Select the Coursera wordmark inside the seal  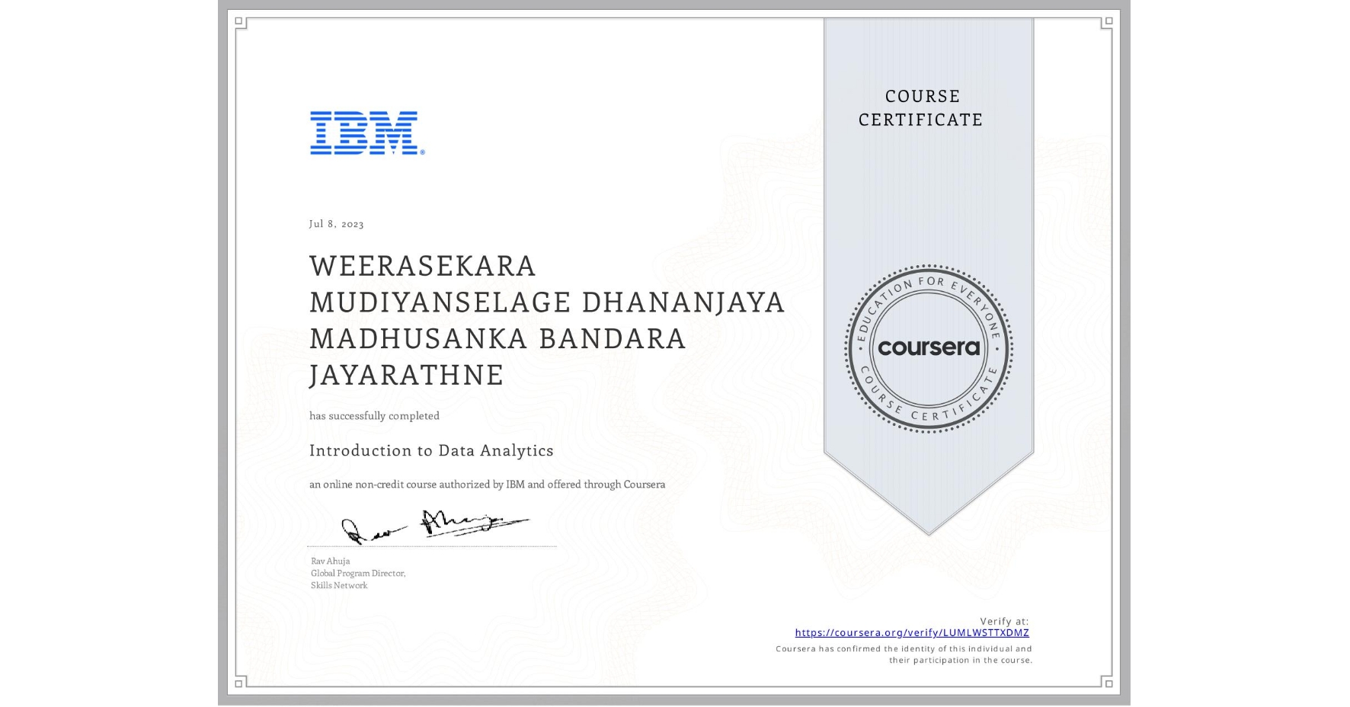929,347
